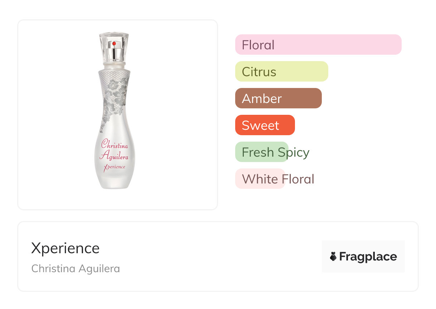The height and width of the screenshot is (309, 436).
Task: Select the pale pink White Floral accord bar
Action: pos(260,179)
